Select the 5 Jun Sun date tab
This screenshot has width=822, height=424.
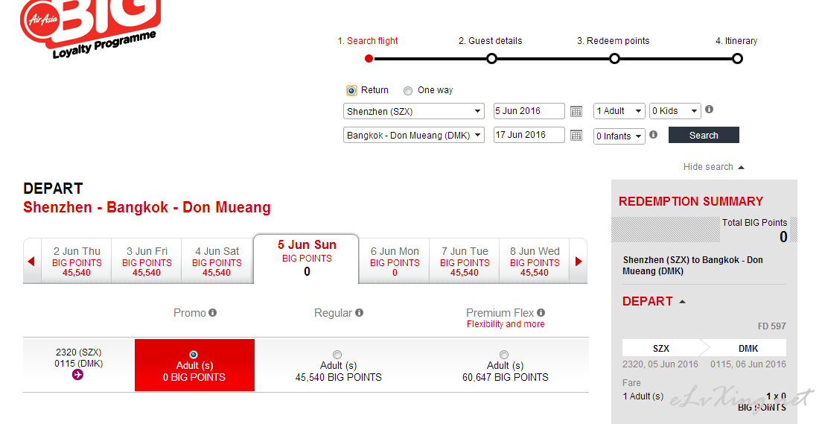307,259
